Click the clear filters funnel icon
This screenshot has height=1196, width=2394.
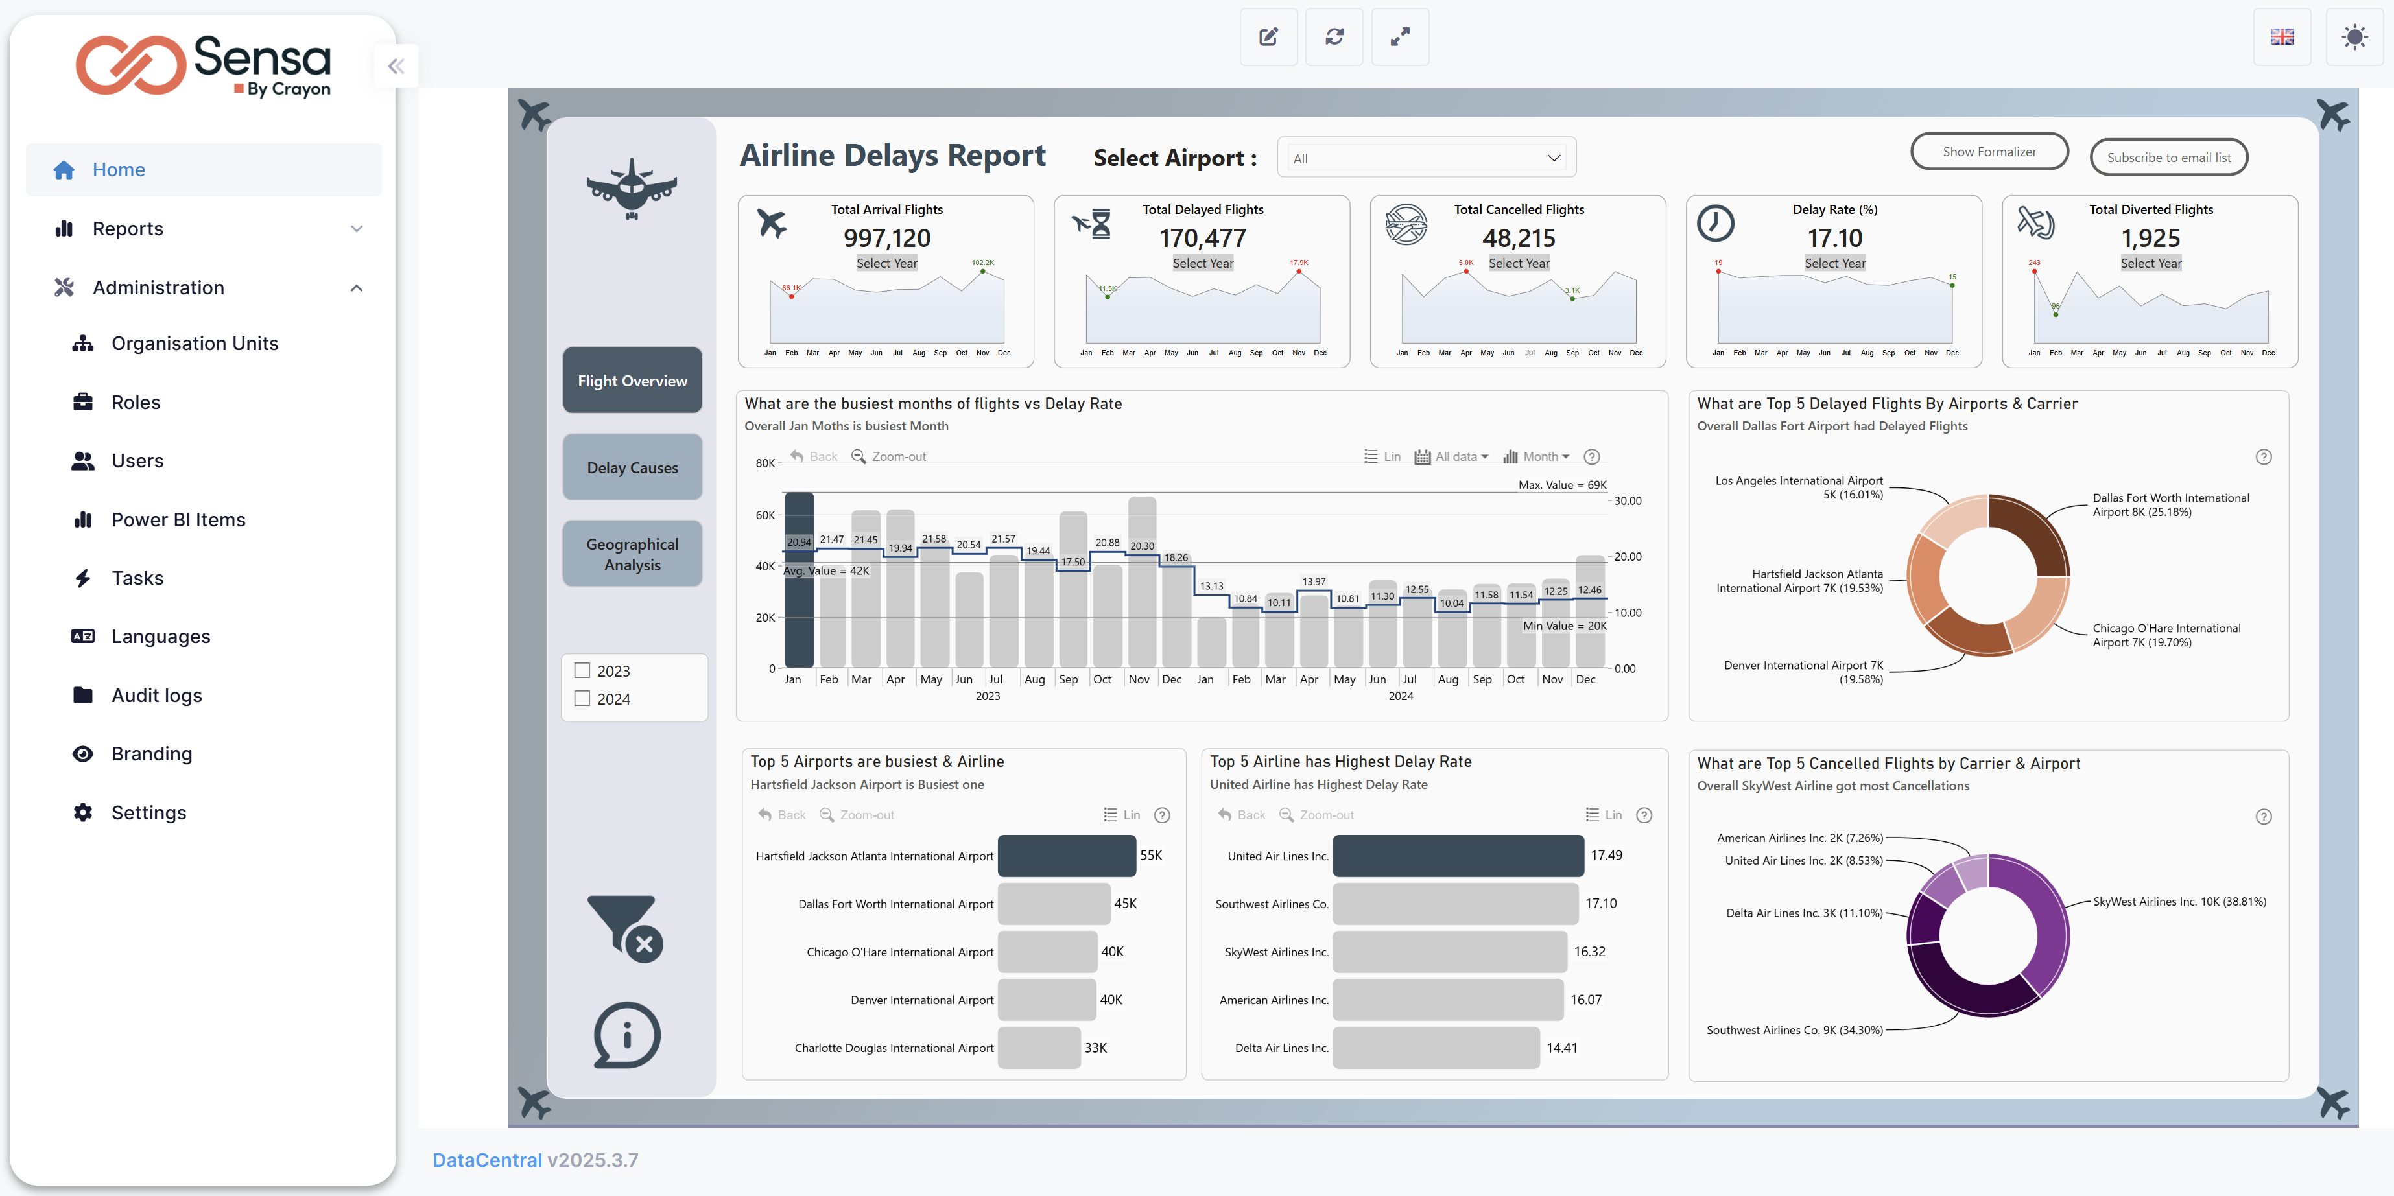click(624, 928)
